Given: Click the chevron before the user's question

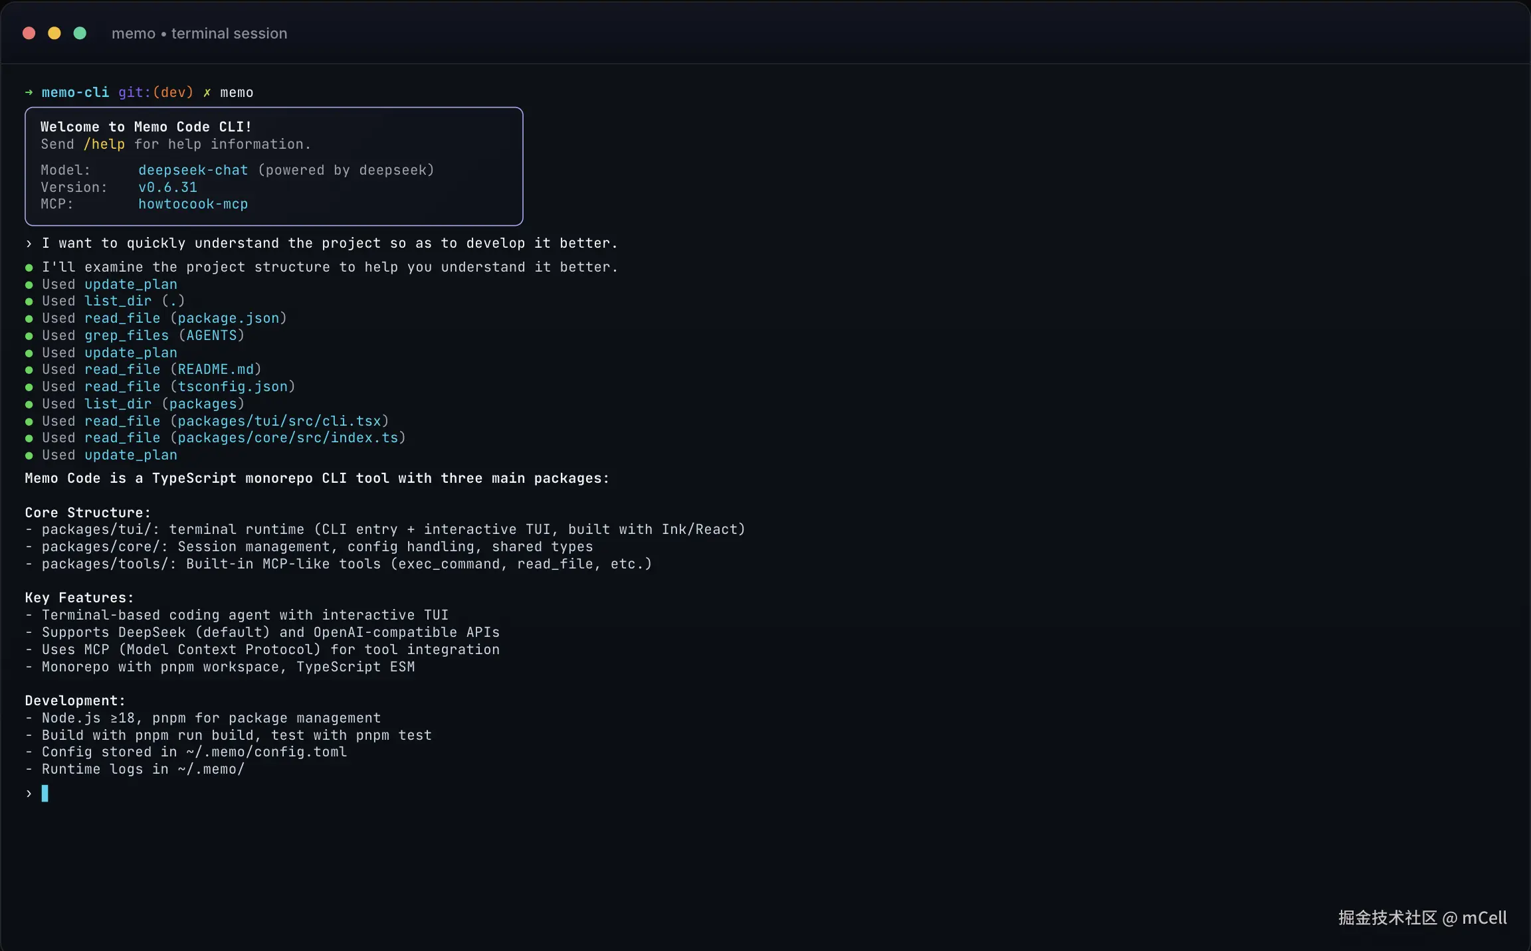Looking at the screenshot, I should pos(29,244).
